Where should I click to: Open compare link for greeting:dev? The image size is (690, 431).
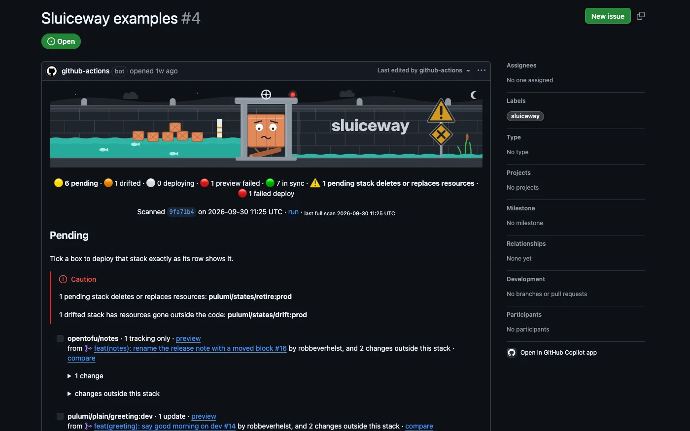[x=419, y=426]
